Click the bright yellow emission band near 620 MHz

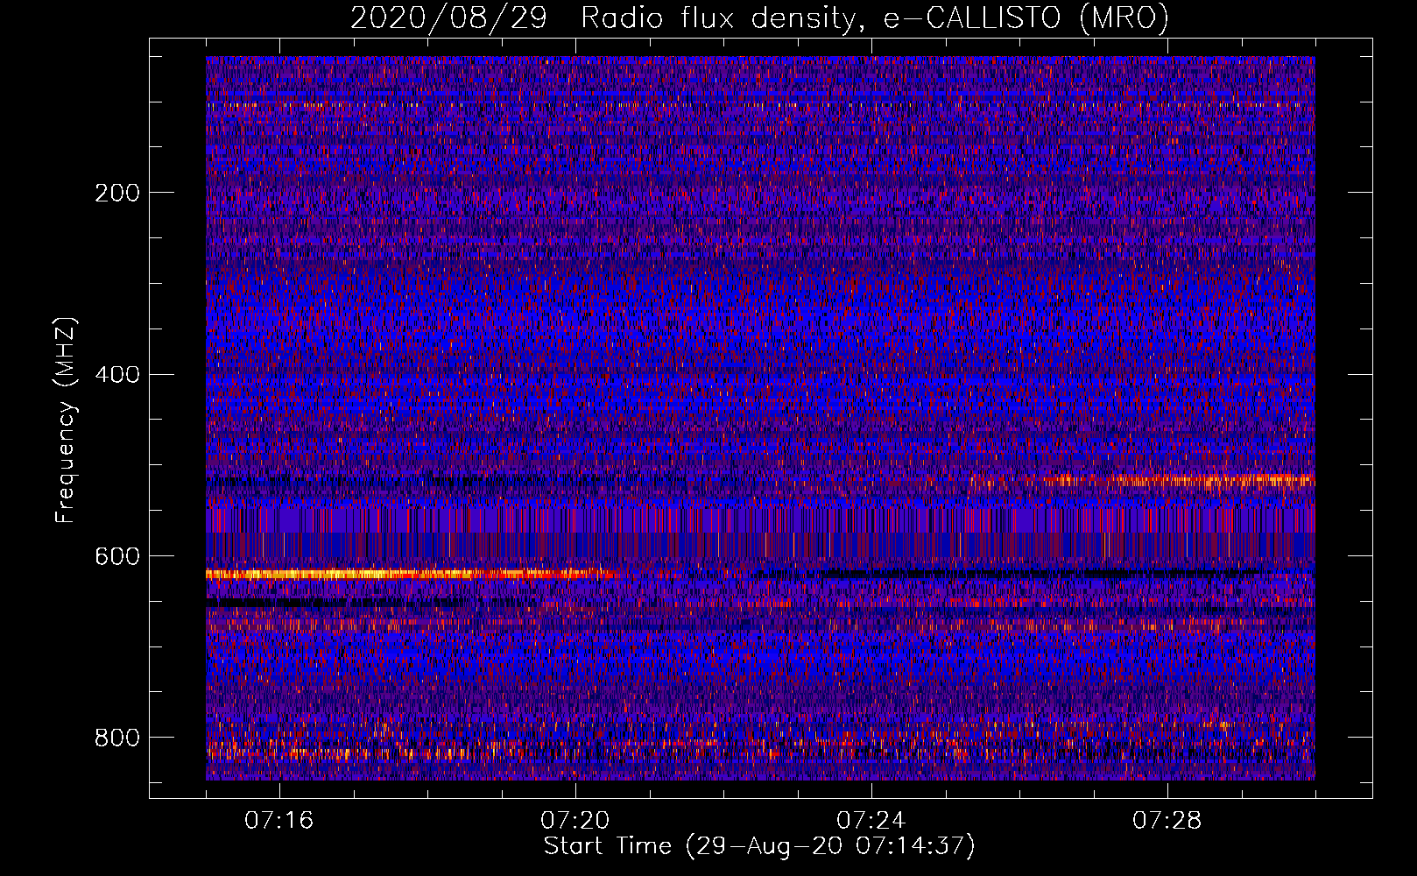410,575
